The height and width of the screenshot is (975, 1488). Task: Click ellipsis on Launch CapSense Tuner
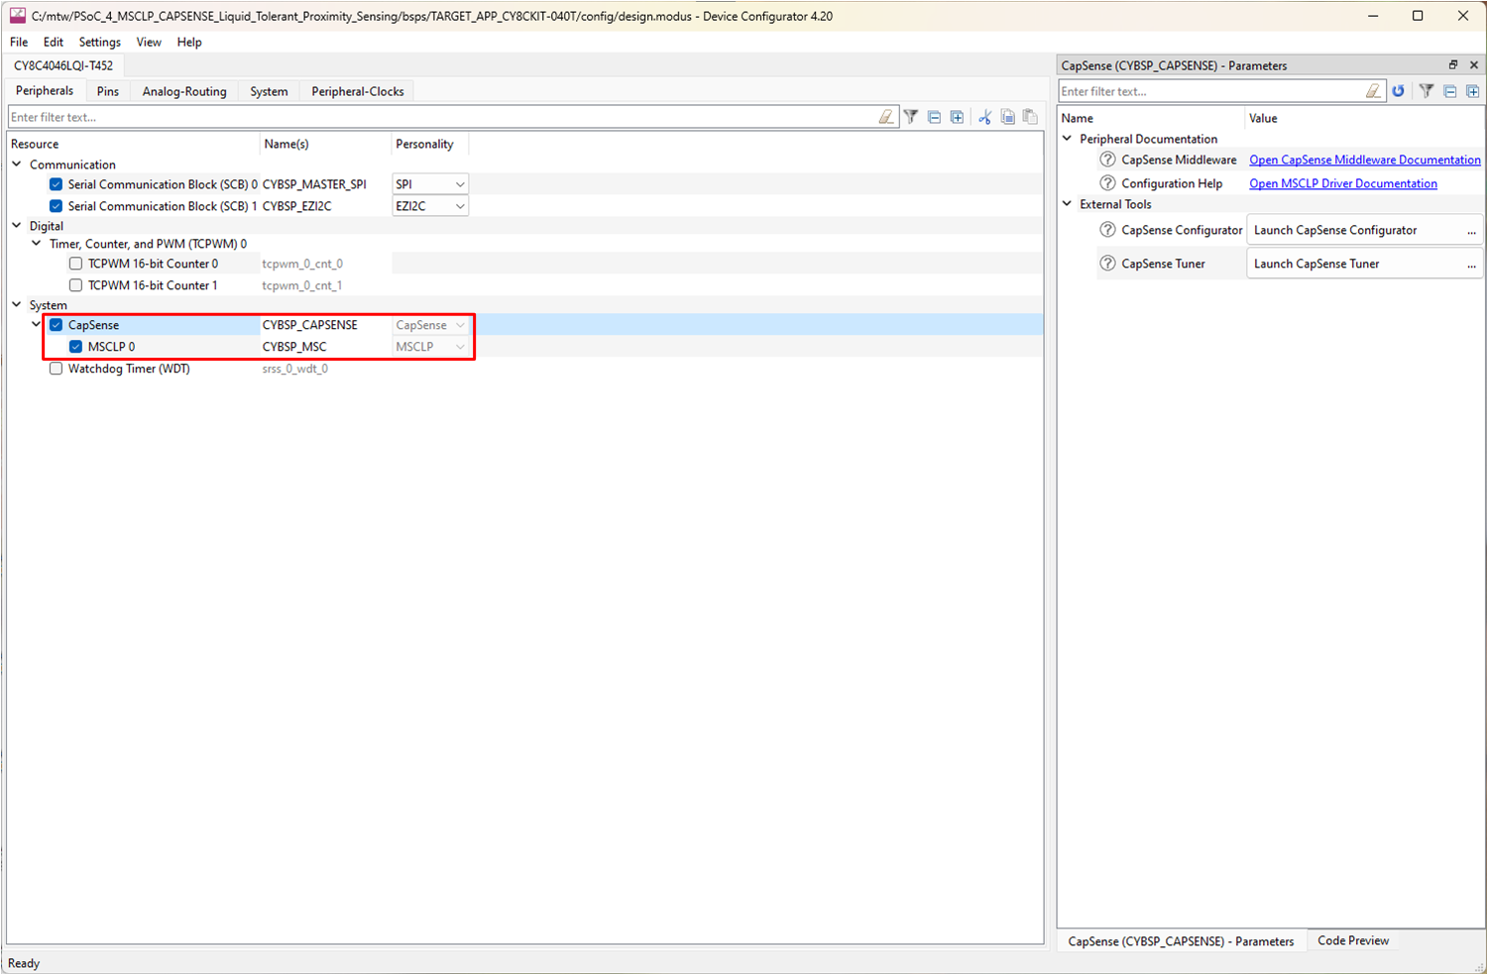(1471, 265)
